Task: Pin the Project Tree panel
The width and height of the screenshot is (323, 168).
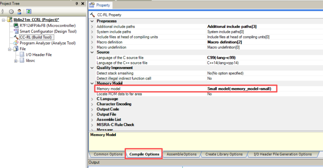Action: point(77,3)
